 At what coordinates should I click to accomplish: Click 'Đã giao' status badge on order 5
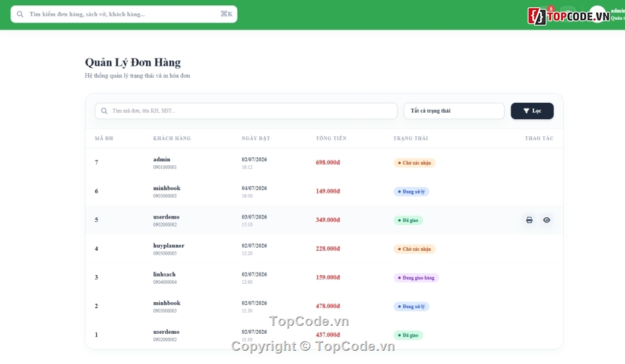(x=408, y=220)
